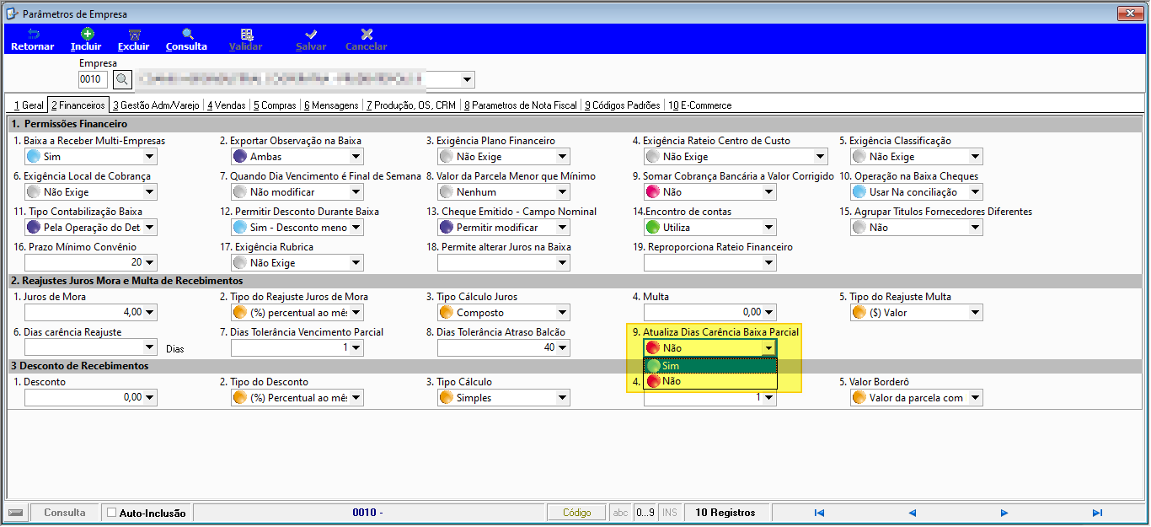Click the Consulta status bar button
Image resolution: width=1151 pixels, height=527 pixels.
point(65,513)
